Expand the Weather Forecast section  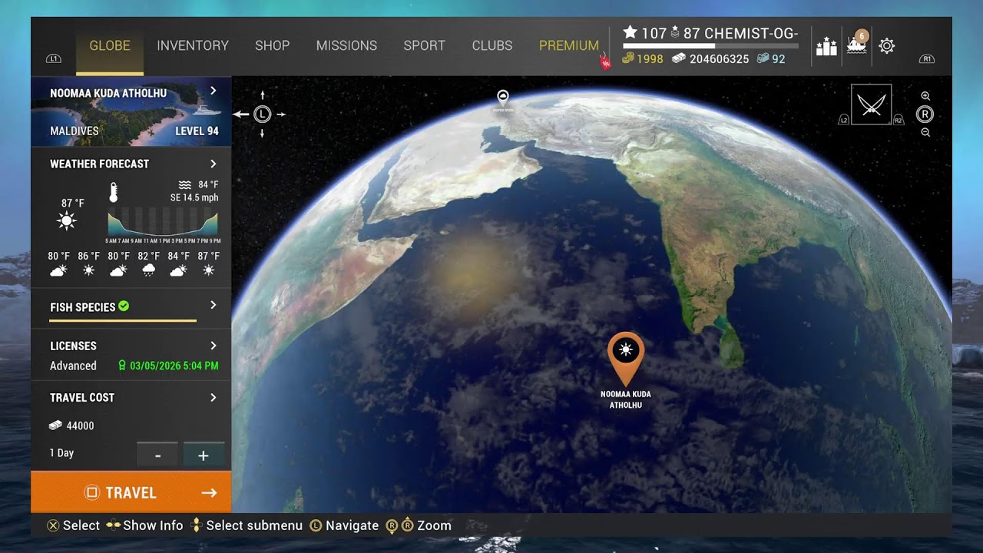[x=213, y=164]
